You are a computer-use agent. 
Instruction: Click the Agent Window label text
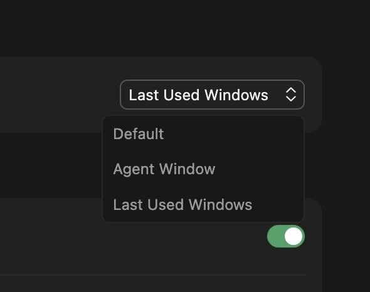tap(164, 169)
